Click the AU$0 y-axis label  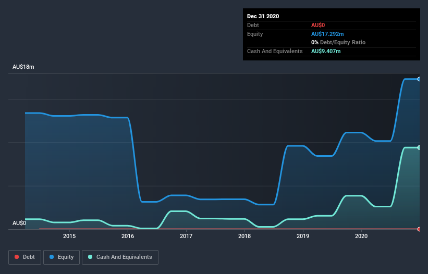click(x=19, y=223)
